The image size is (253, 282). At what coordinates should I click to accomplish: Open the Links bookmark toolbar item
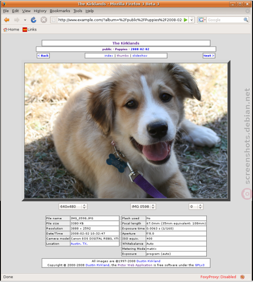click(30, 30)
